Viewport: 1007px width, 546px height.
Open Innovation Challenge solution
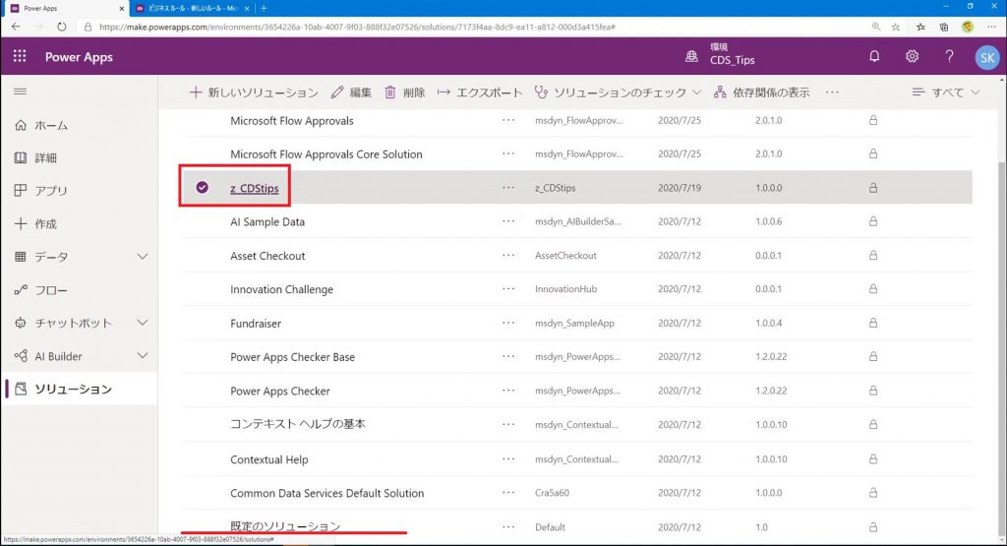[282, 289]
